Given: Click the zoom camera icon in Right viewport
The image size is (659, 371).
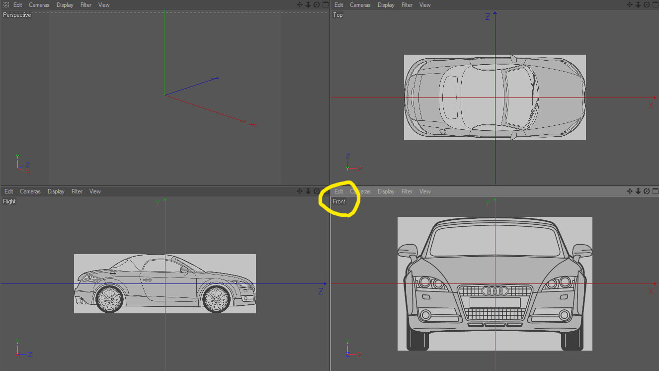Looking at the screenshot, I should coord(308,191).
